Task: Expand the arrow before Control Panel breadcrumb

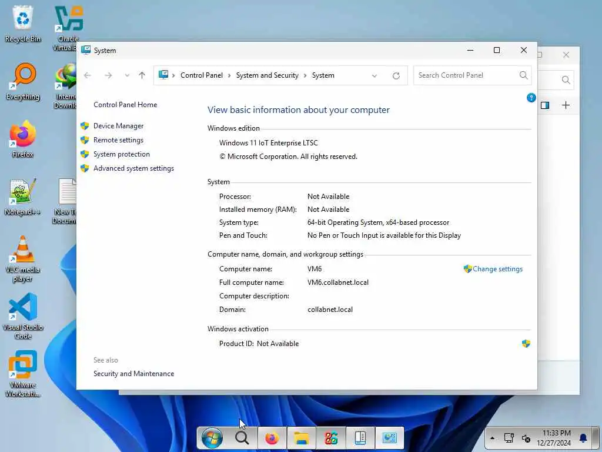Action: click(173, 75)
